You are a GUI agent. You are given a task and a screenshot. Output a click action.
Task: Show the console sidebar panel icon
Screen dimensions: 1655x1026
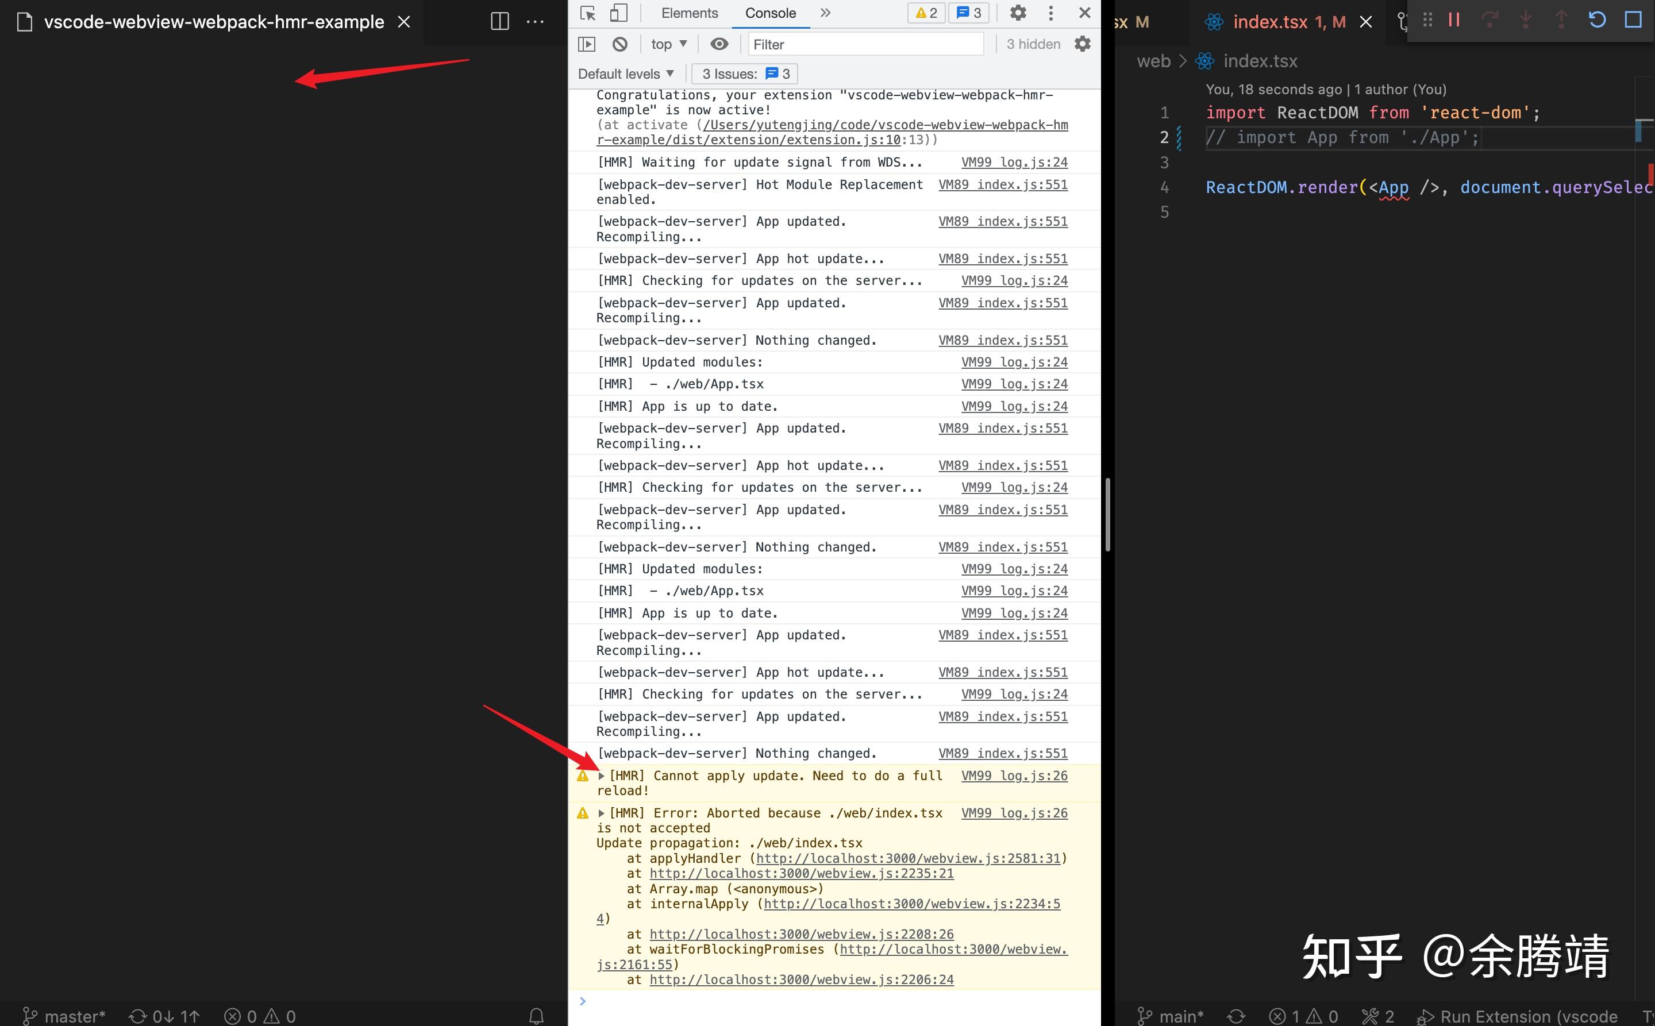tap(587, 44)
